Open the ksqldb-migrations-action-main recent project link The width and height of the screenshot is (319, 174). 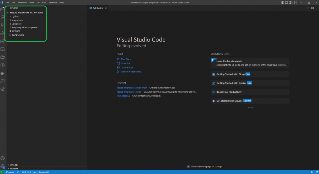(x=132, y=88)
